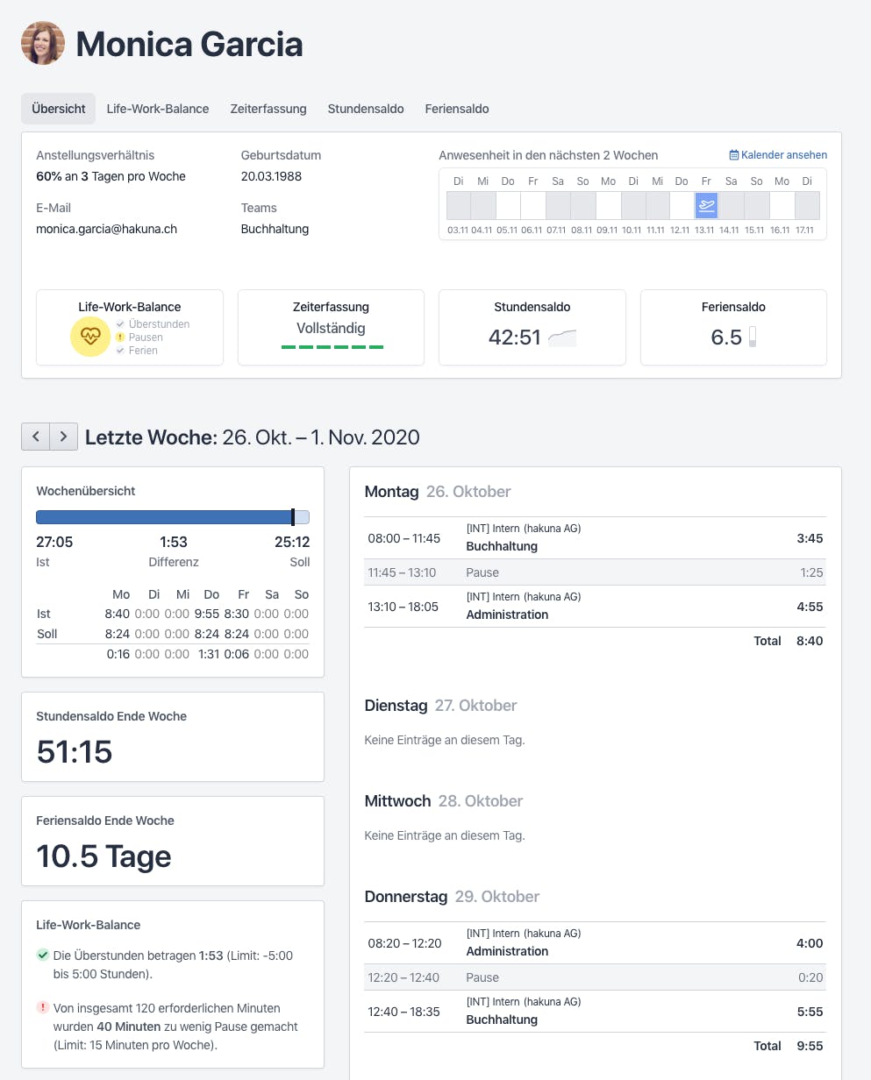Open the Feriensaldo tab
871x1080 pixels.
[457, 109]
